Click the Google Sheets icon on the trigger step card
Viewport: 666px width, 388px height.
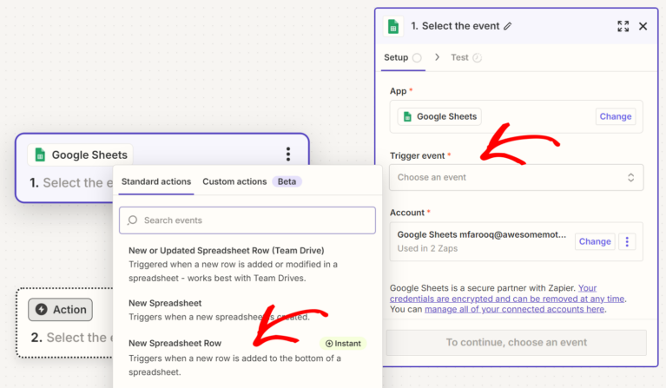click(x=40, y=155)
